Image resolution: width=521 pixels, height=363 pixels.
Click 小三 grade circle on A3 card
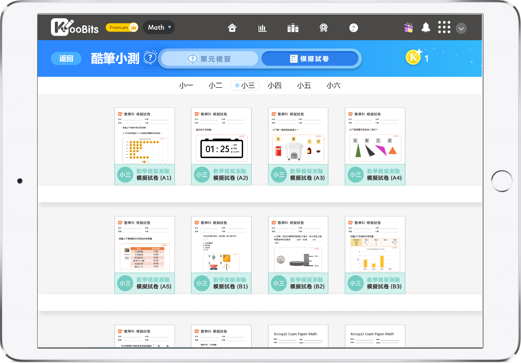click(279, 175)
